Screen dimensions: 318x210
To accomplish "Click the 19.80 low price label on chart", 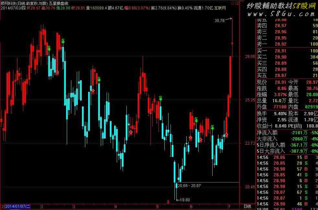I will tap(185, 200).
